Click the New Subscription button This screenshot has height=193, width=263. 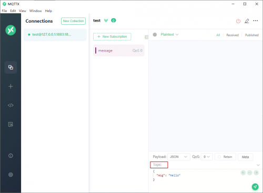click(x=112, y=37)
